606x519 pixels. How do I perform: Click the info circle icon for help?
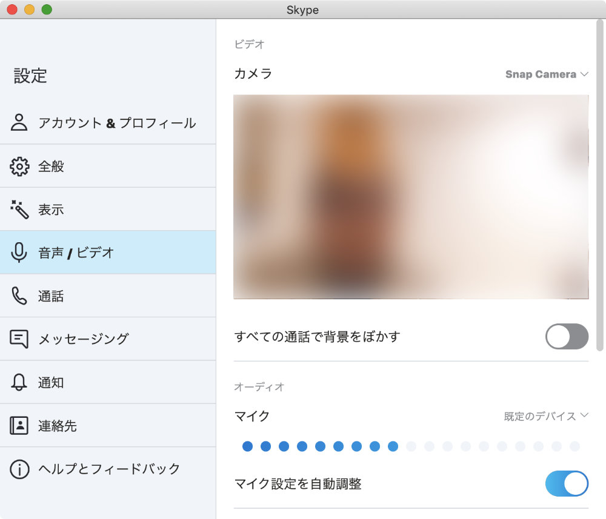(x=19, y=469)
